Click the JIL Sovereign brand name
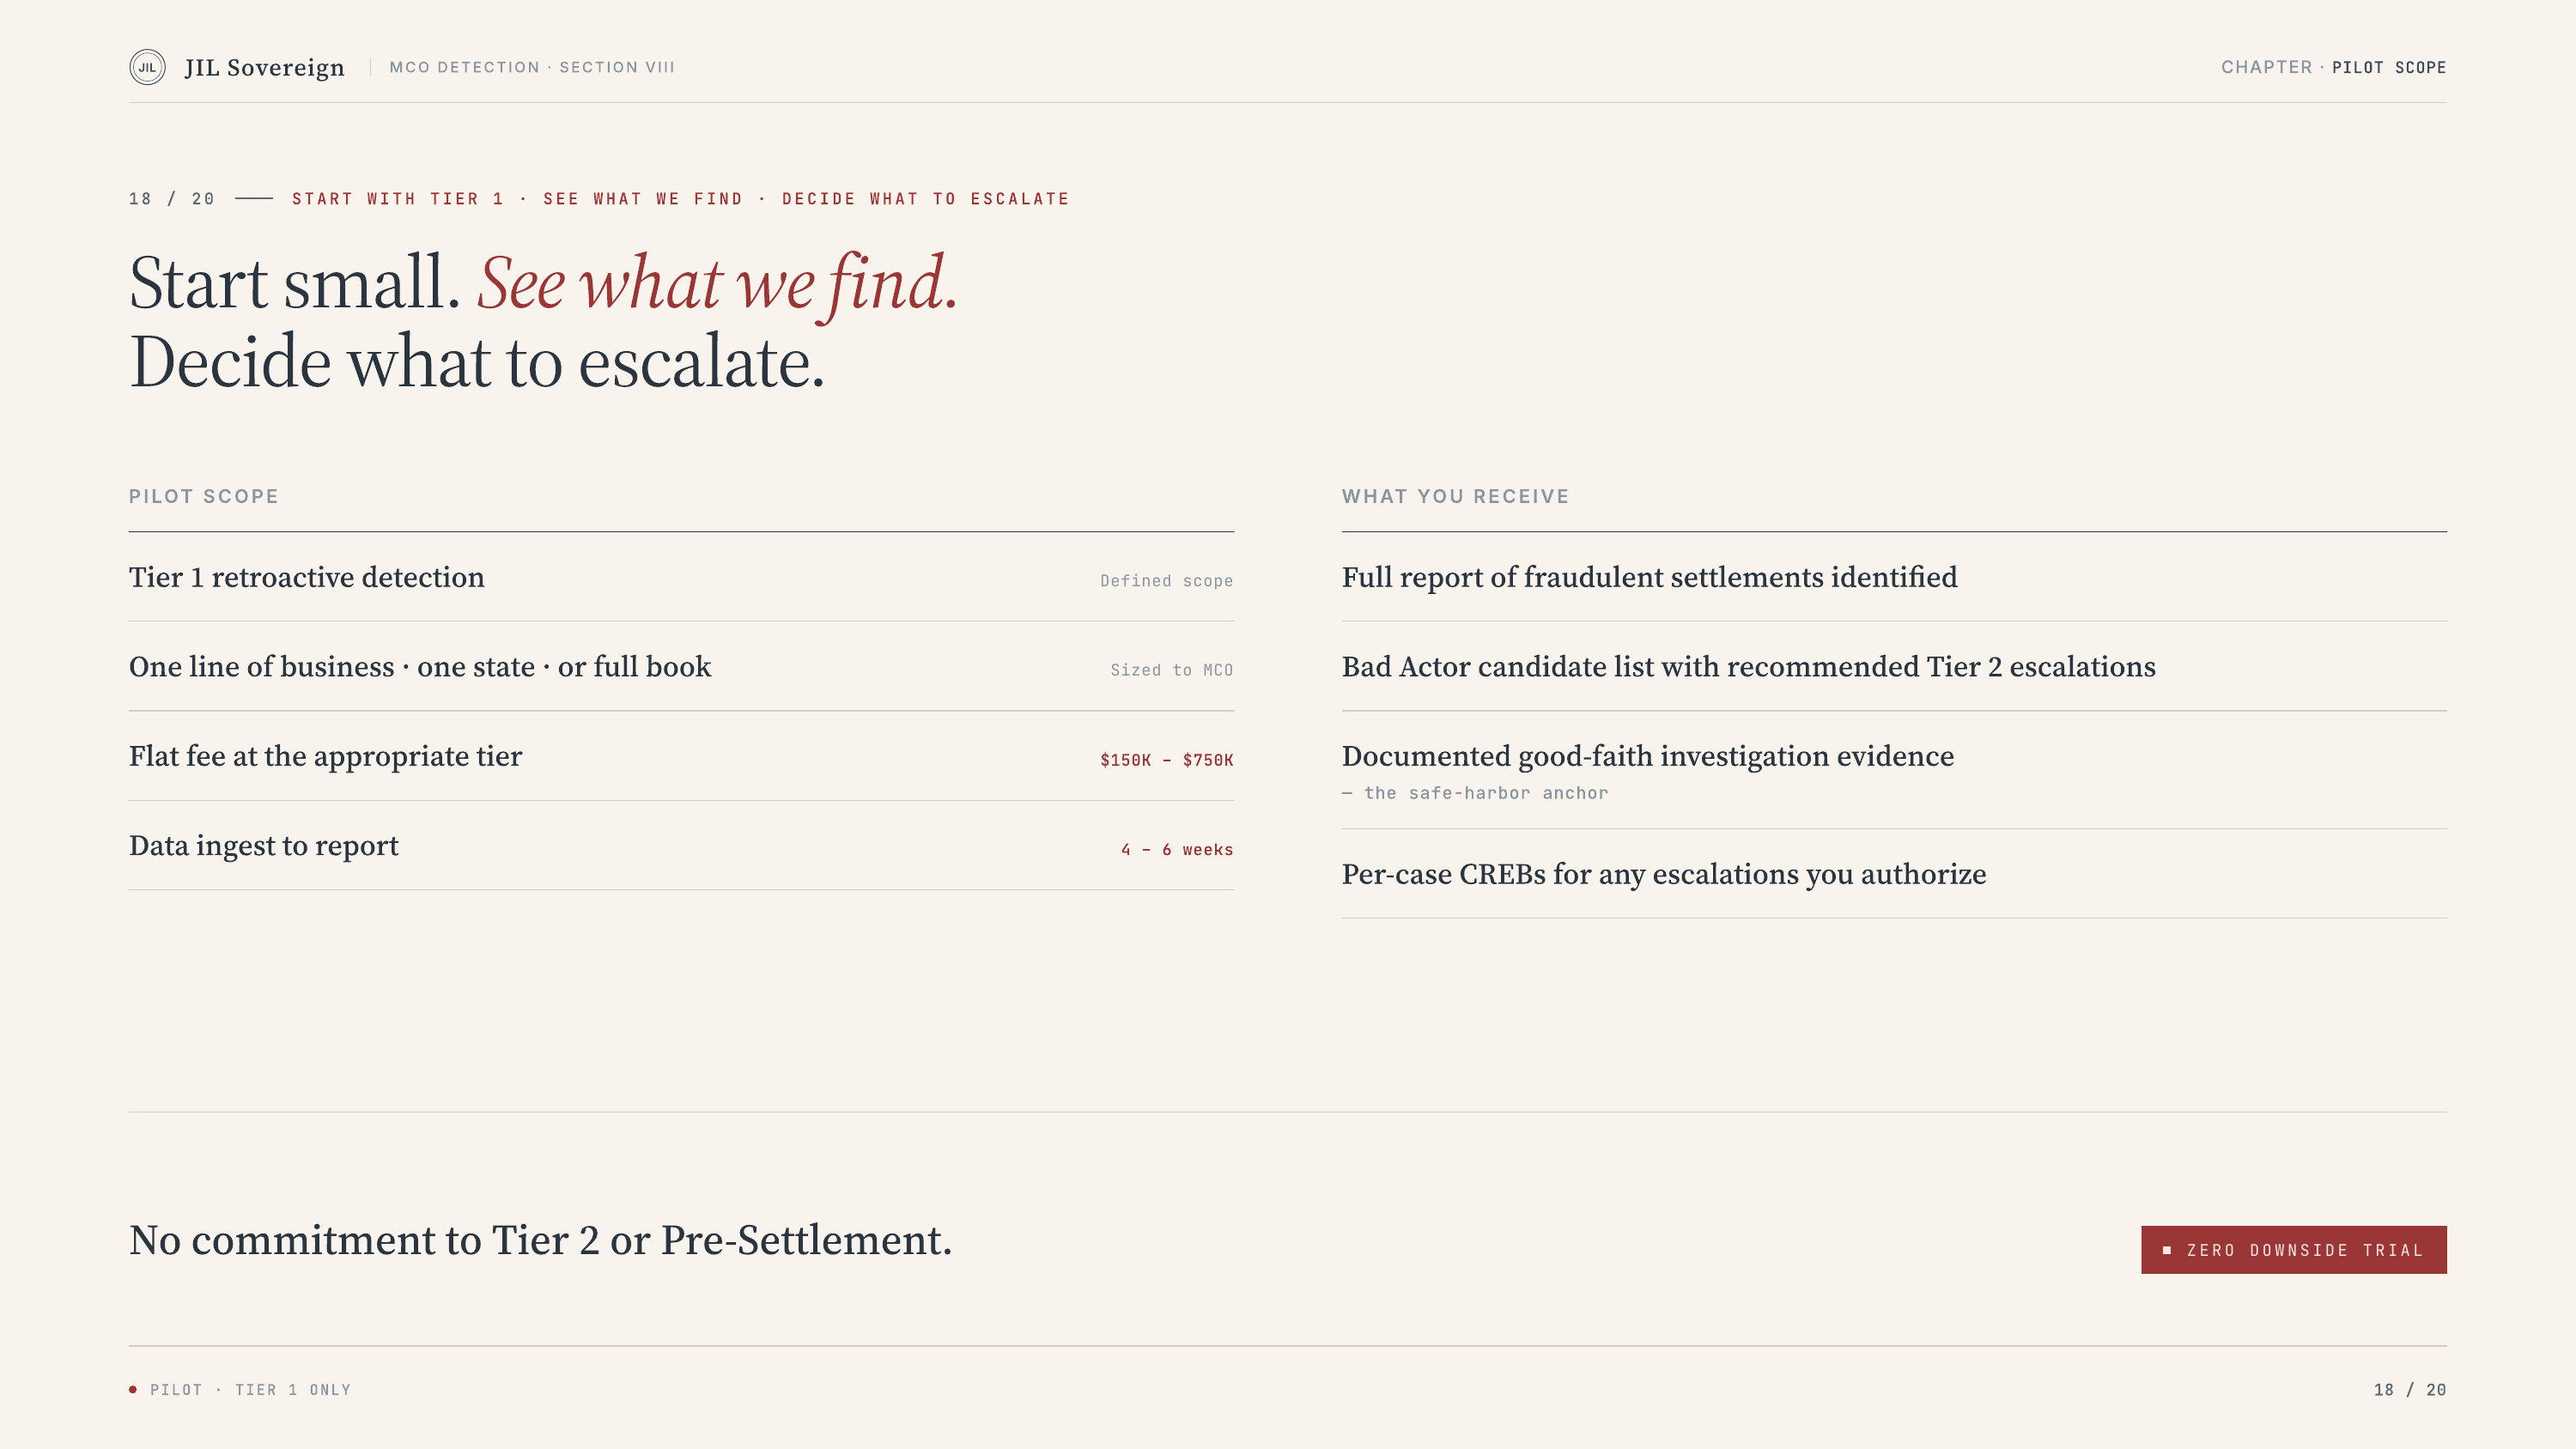 tap(264, 67)
